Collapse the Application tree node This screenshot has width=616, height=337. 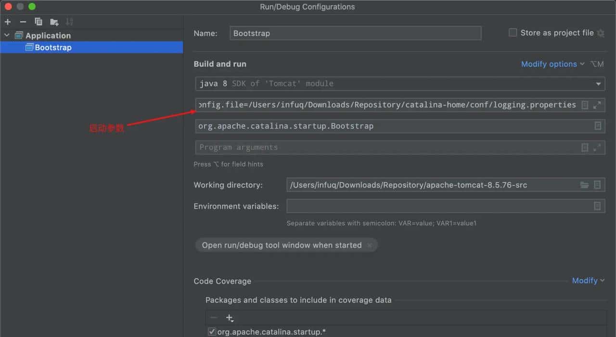click(7, 35)
